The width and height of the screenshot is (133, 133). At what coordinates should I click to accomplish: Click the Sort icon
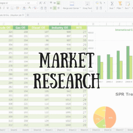point(127,4)
